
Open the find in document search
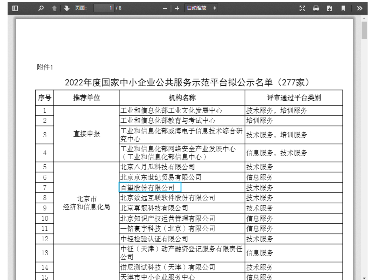(41, 8)
